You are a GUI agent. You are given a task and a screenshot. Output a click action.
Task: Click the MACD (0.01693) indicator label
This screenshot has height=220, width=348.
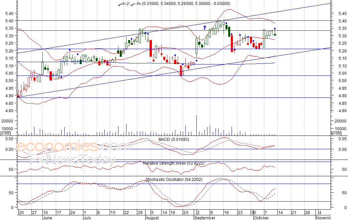[x=174, y=140]
